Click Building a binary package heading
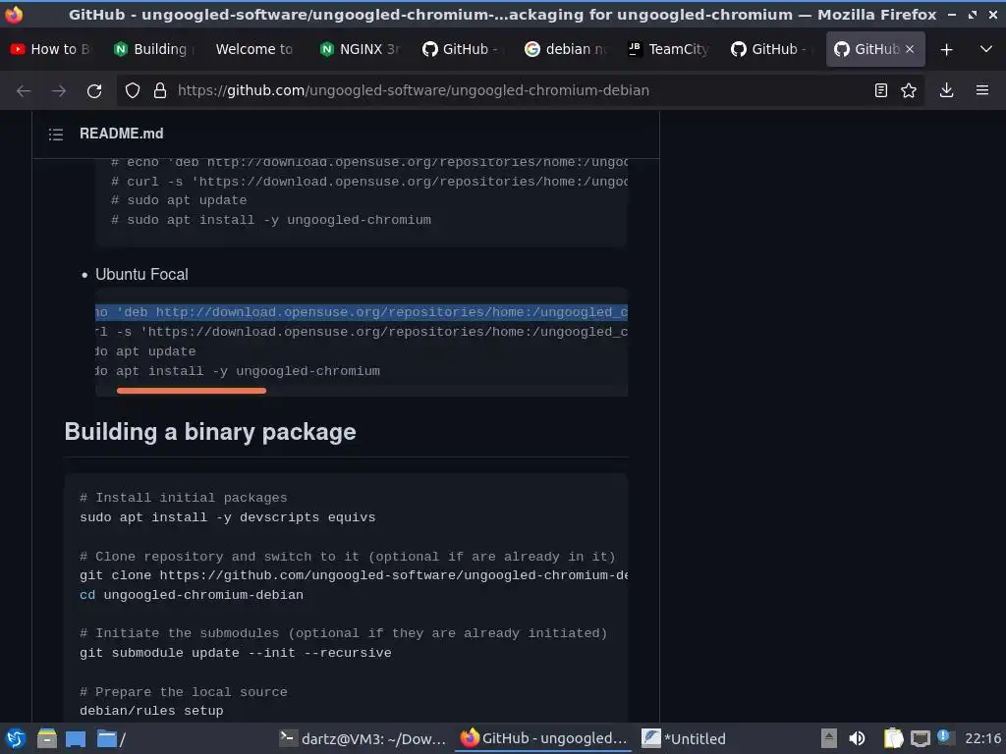The height and width of the screenshot is (754, 1006). [x=210, y=432]
